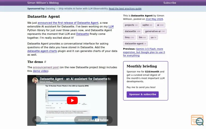
Task: Open the video title link 'Datasette Agent - an AI assistant'
Action: coord(75,79)
